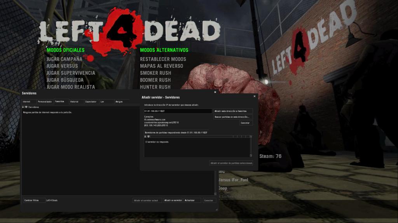Click the Servidores window resize grip
This screenshot has width=398, height=223.
coord(216,209)
